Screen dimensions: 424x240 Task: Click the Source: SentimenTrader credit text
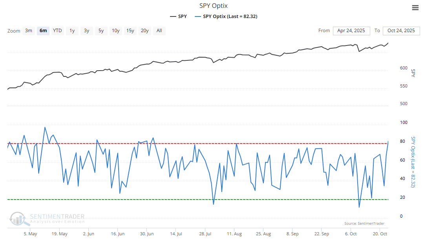click(x=364, y=224)
